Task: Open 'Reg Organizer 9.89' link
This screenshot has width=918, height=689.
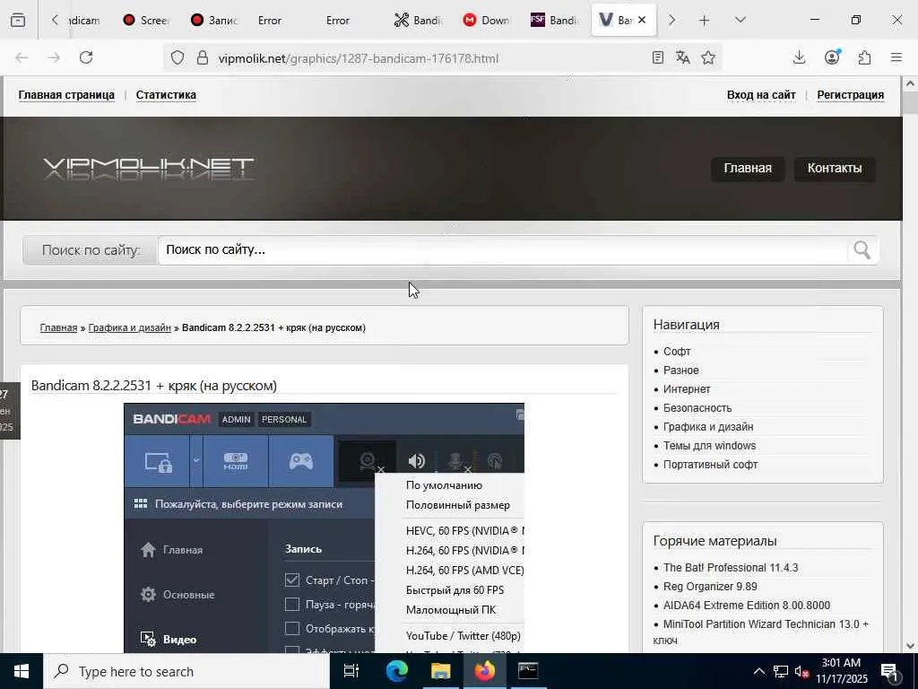Action: [x=710, y=587]
